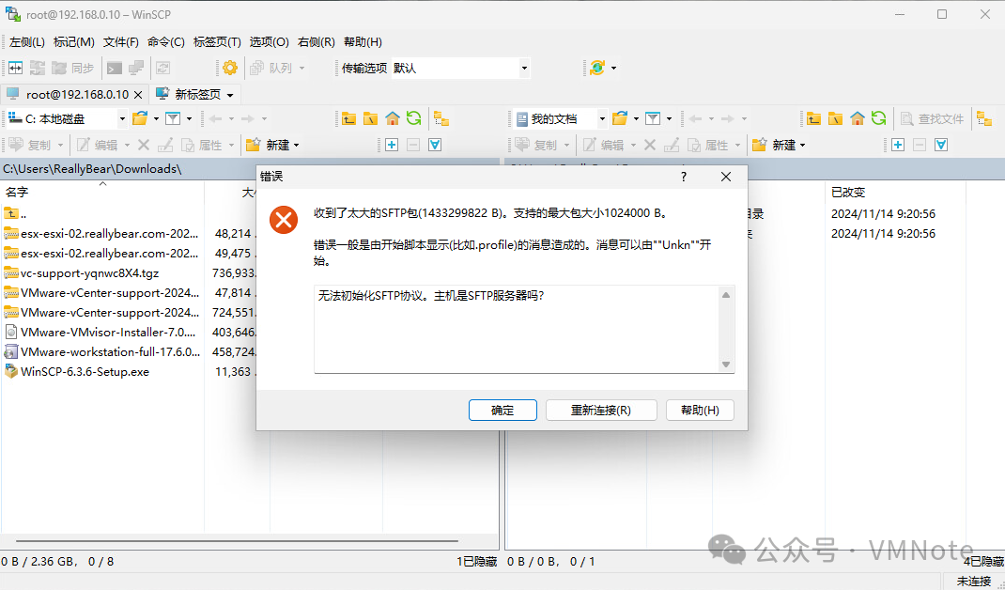Click right panel select files plus icon

(x=898, y=145)
